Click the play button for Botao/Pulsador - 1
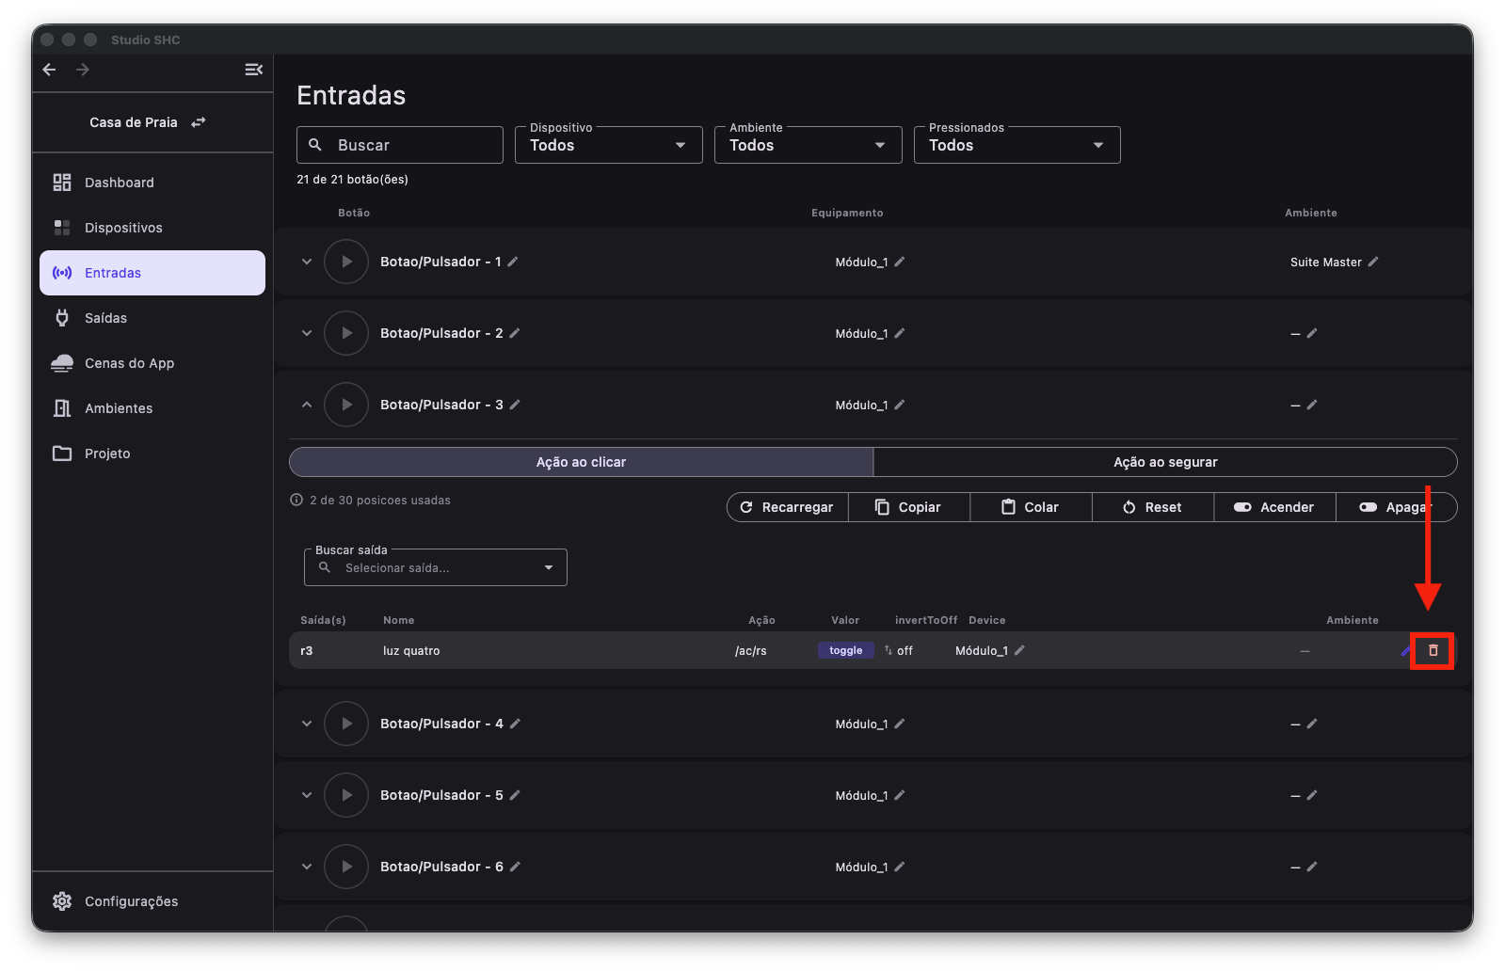 tap(346, 262)
